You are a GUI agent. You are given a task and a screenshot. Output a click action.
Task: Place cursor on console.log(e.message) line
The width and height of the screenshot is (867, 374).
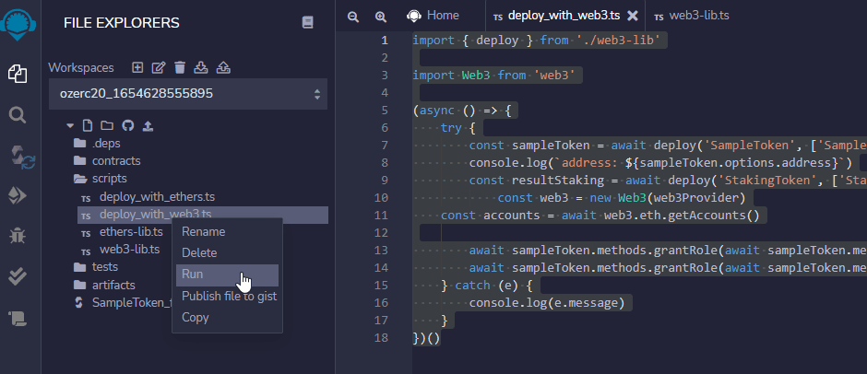(547, 303)
